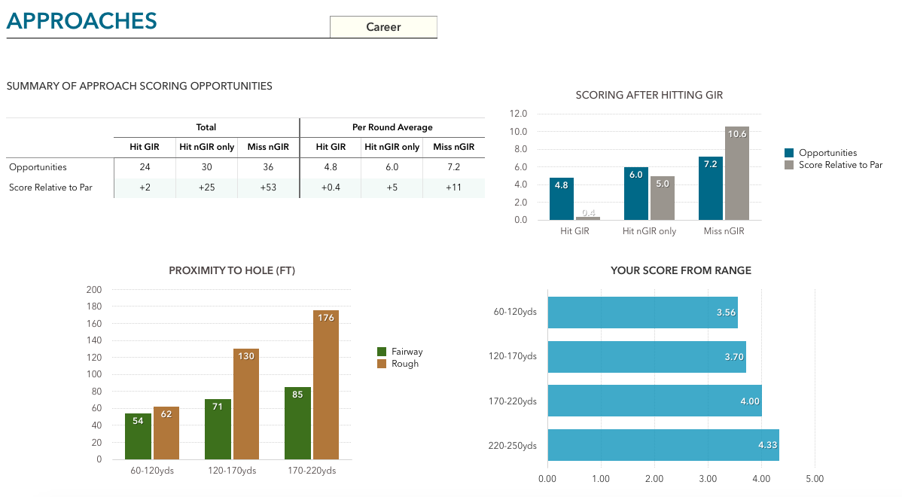Screen dimensions: 902x497
Task: Click the green Fairway legend swatch
Action: click(x=382, y=352)
